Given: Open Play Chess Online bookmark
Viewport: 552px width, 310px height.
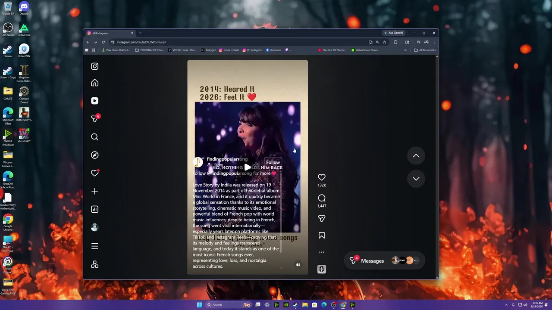Looking at the screenshot, I should [x=116, y=50].
